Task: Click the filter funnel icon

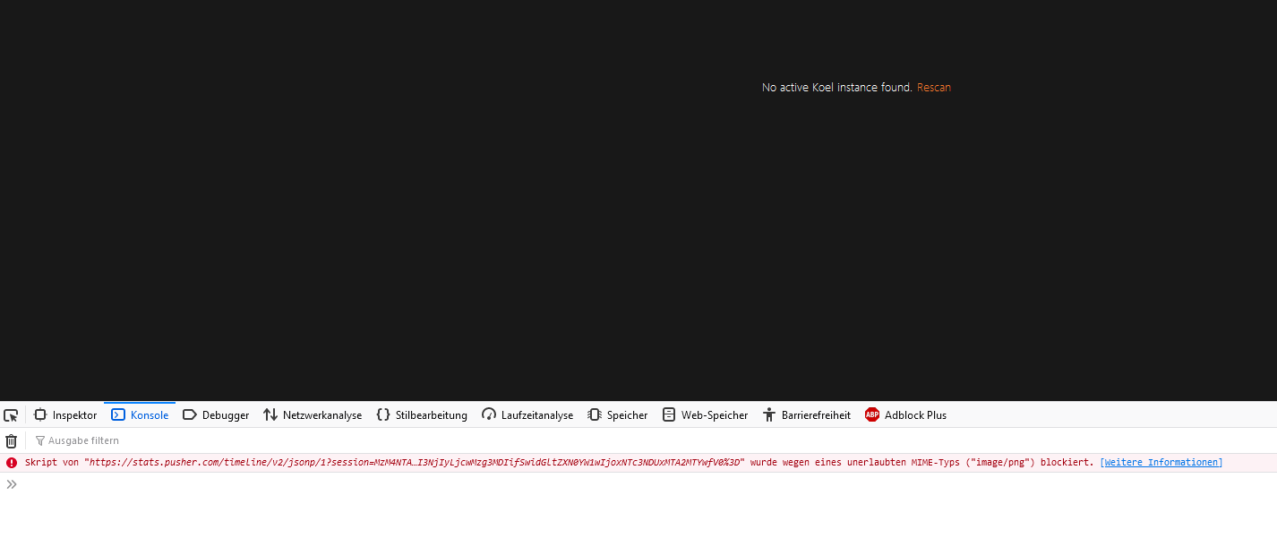Action: pyautogui.click(x=39, y=440)
